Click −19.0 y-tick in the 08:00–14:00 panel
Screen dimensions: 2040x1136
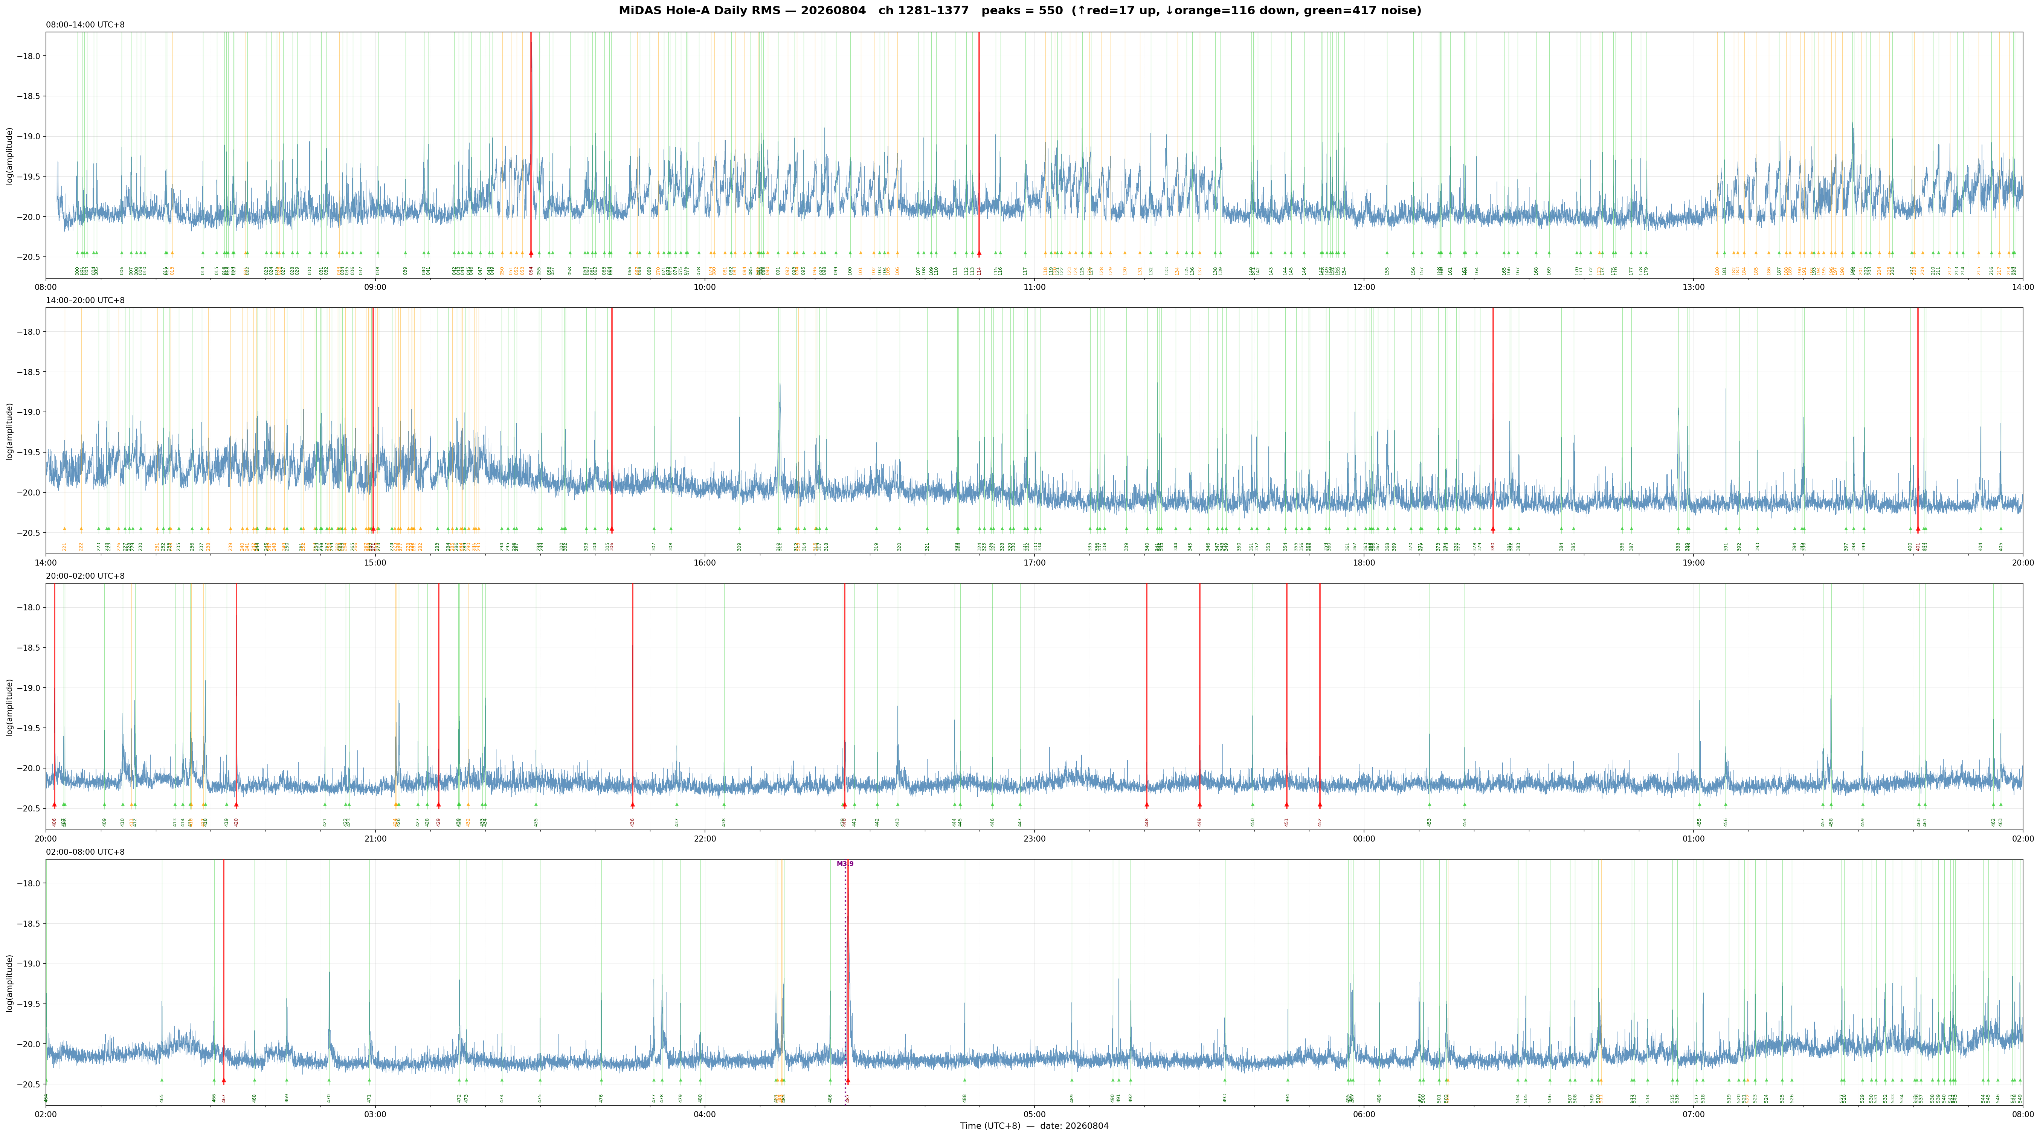coord(29,137)
